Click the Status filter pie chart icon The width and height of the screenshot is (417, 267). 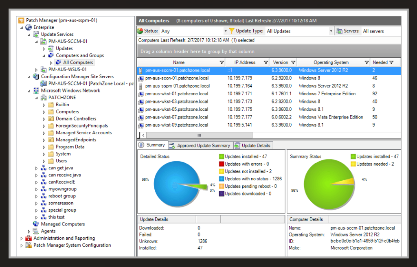pos(140,31)
